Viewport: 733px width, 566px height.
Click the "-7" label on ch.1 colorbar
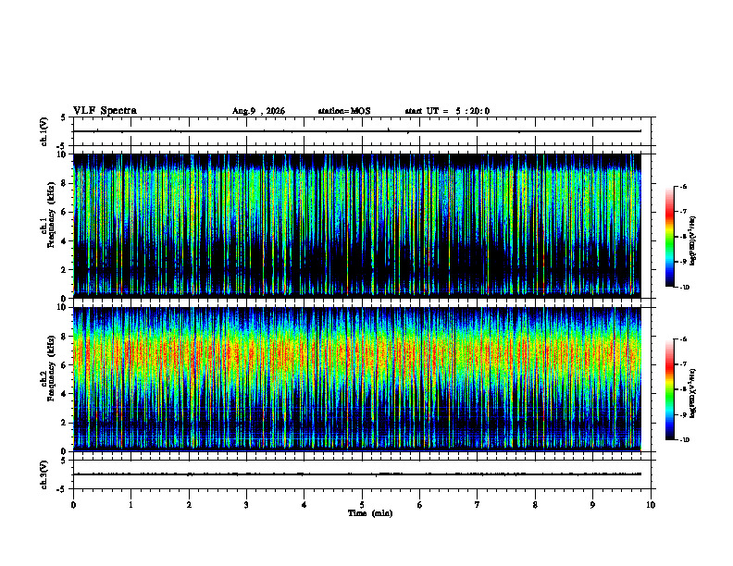pos(683,212)
